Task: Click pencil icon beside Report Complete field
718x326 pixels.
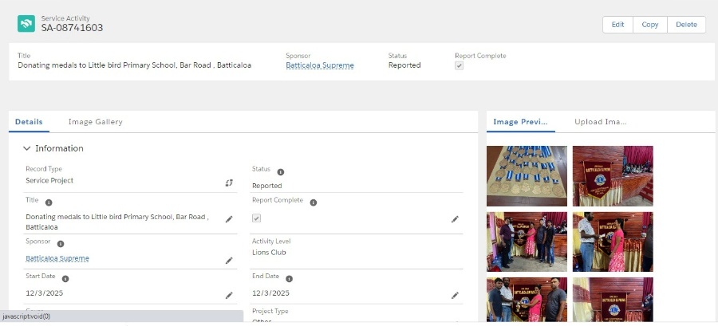Action: [455, 219]
